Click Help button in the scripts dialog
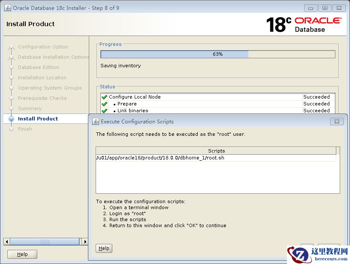350x264 pixels. click(x=104, y=248)
